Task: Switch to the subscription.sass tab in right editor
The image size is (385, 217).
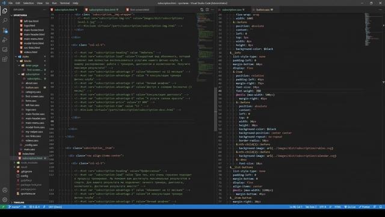Action: pos(232,10)
